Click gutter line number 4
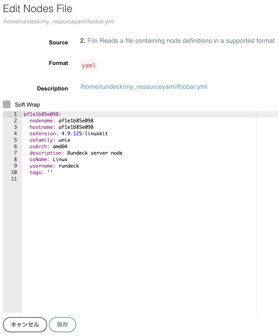 click(x=15, y=134)
